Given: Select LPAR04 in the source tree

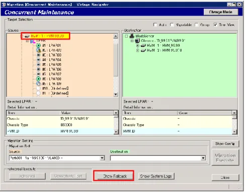Looking at the screenshot, I should click(51, 60).
